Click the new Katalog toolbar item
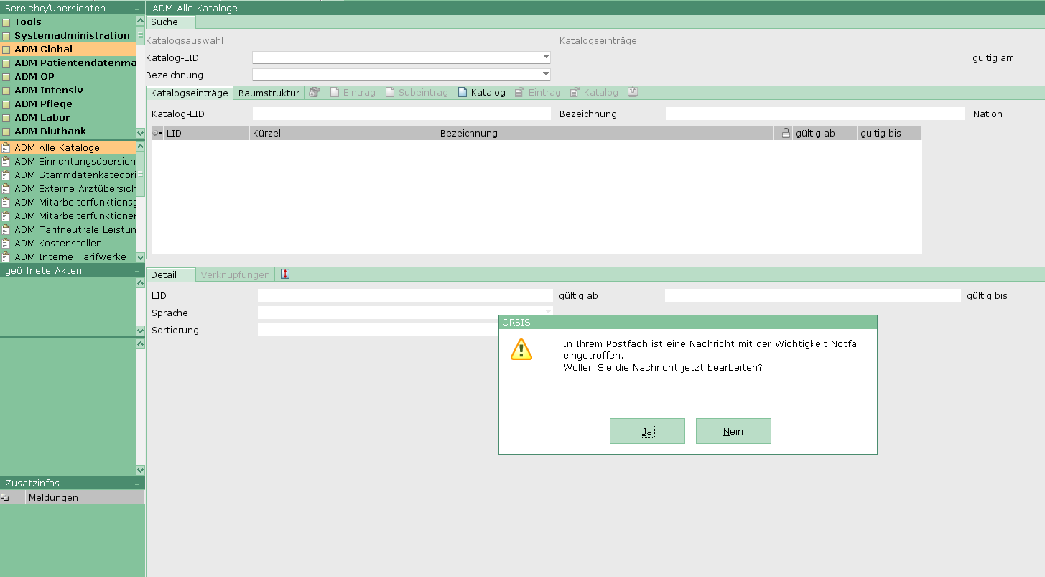This screenshot has width=1045, height=577. pyautogui.click(x=482, y=93)
